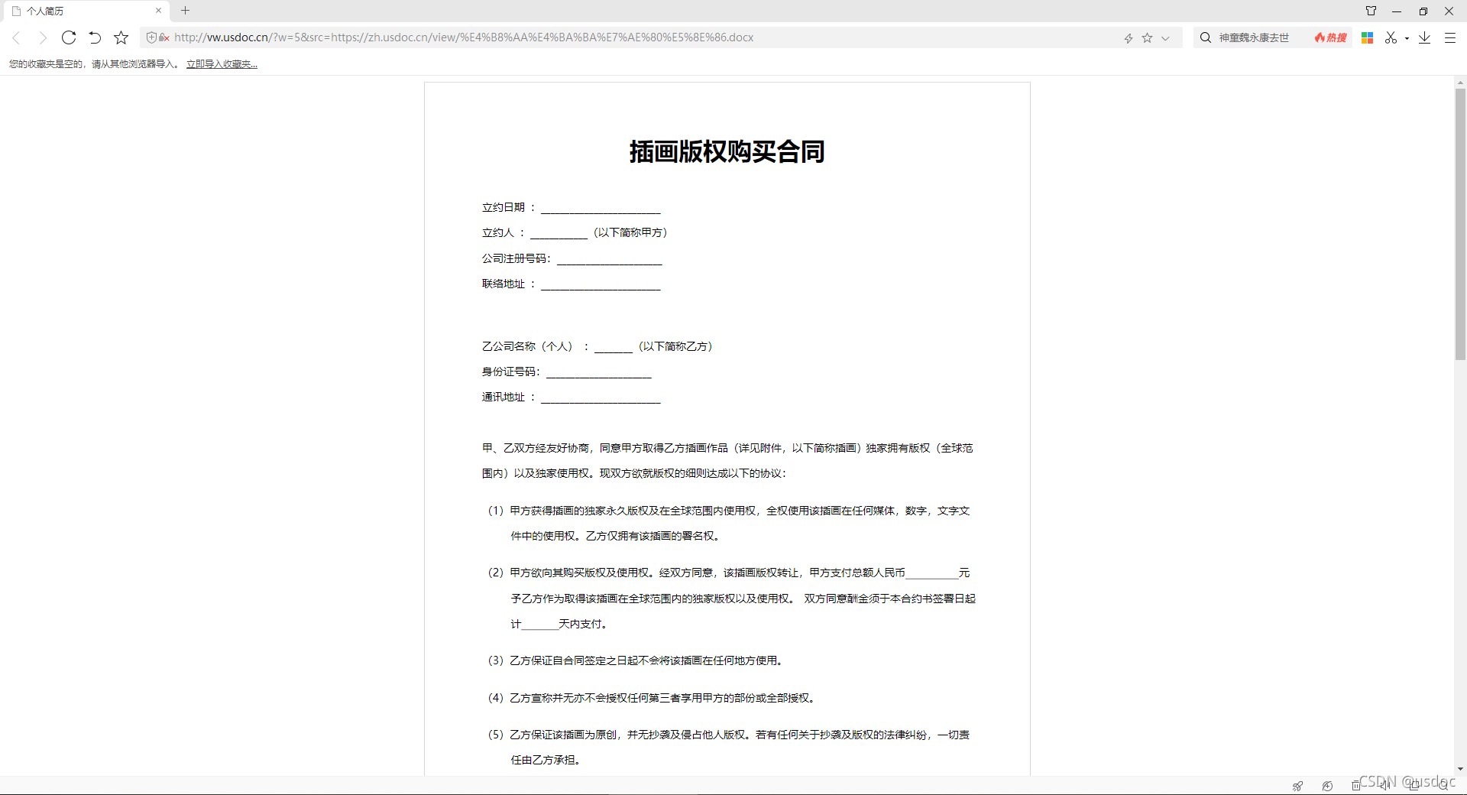
Task: Click the scrollbar down arrow
Action: click(1460, 770)
